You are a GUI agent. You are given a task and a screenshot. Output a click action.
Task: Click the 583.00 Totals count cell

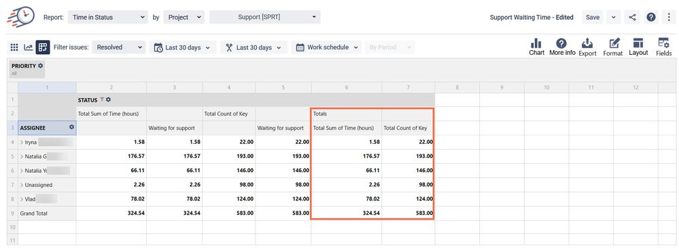click(x=408, y=213)
